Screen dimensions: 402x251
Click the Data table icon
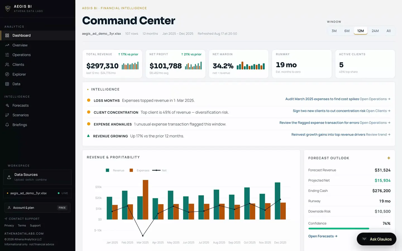7,84
